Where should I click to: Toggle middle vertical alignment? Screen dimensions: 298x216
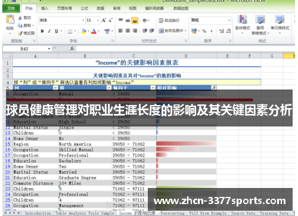click(x=128, y=20)
